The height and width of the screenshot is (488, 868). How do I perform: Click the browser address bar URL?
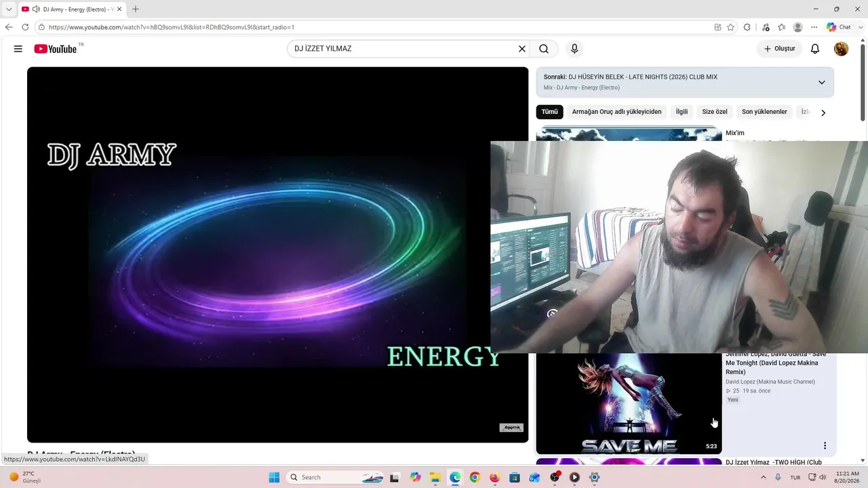click(172, 27)
